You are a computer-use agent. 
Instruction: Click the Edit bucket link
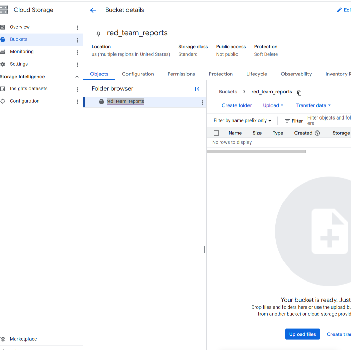(x=344, y=10)
